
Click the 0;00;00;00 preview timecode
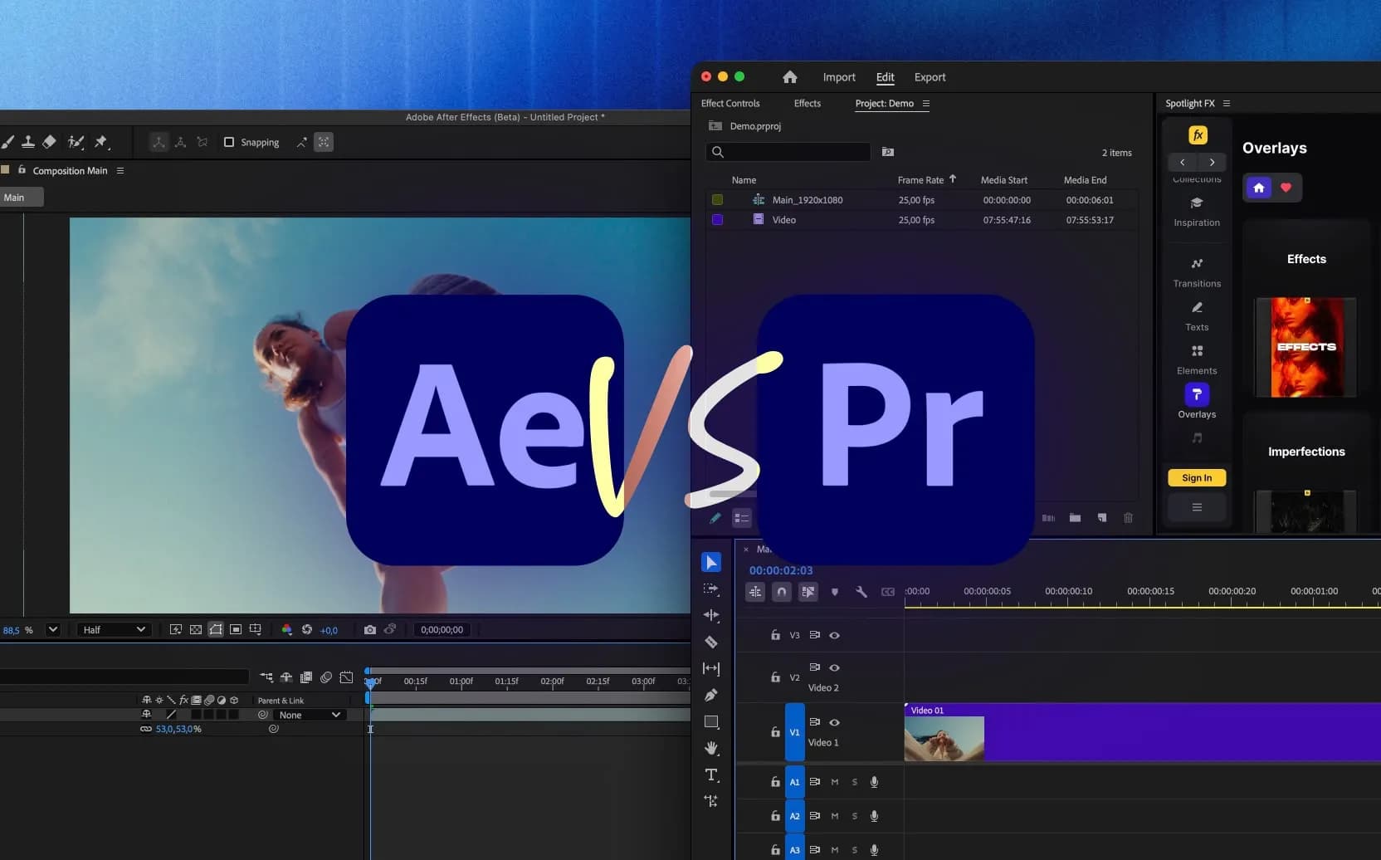click(442, 629)
